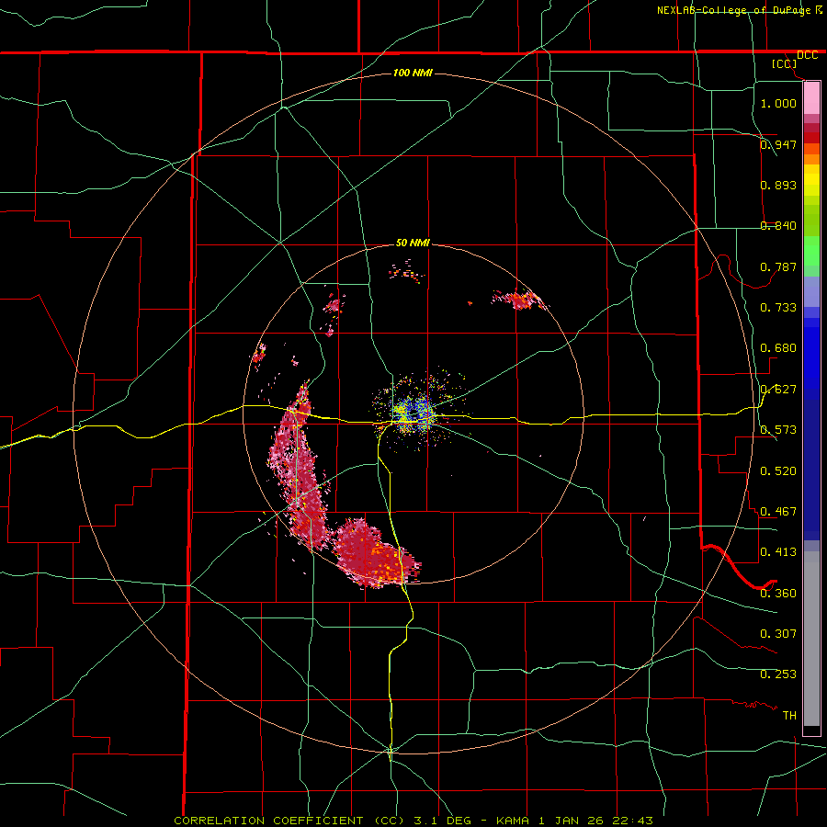This screenshot has height=827, width=827.
Task: Pick the bright green segment of the color bar
Action: [x=811, y=251]
